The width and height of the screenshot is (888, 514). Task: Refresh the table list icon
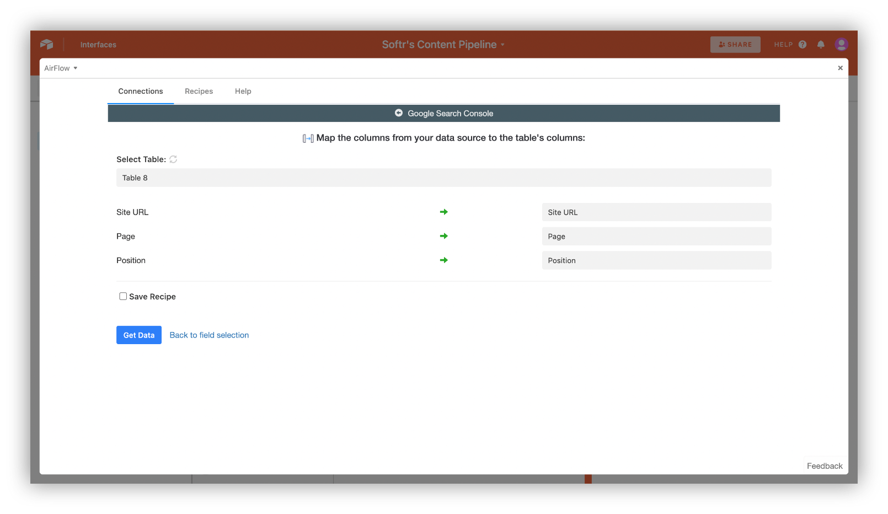pos(173,159)
